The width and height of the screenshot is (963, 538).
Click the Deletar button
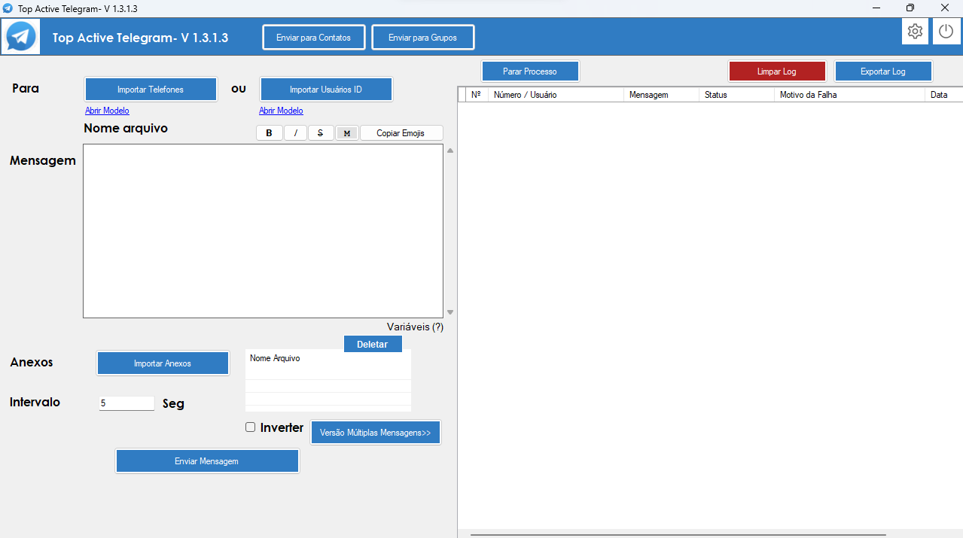(373, 344)
